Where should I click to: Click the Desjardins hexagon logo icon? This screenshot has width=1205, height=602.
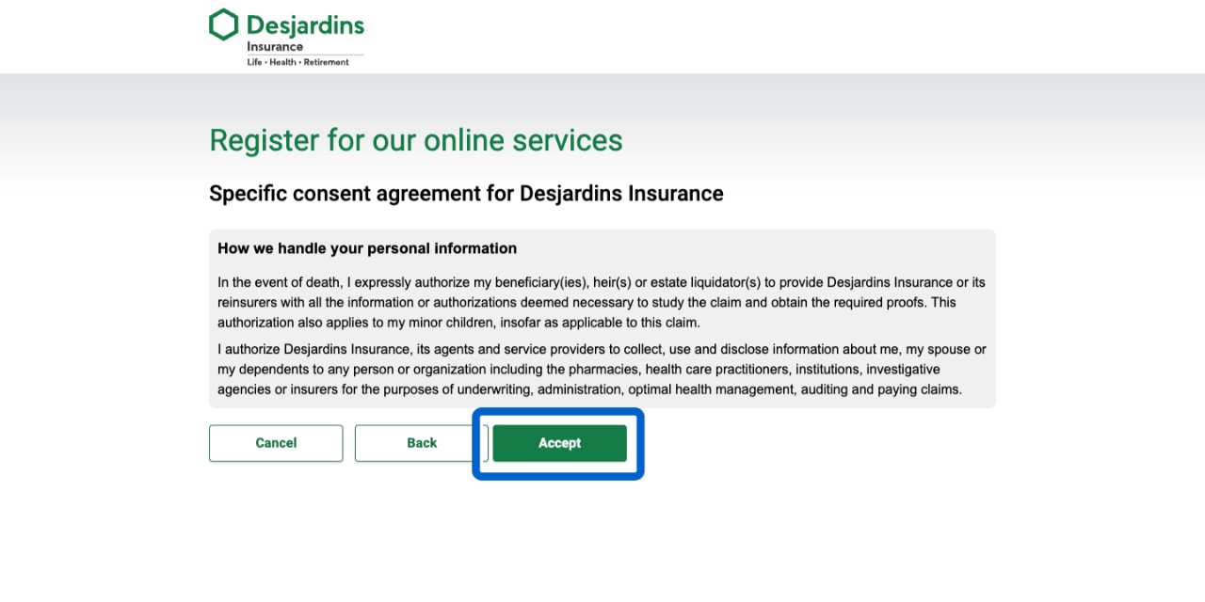click(223, 25)
